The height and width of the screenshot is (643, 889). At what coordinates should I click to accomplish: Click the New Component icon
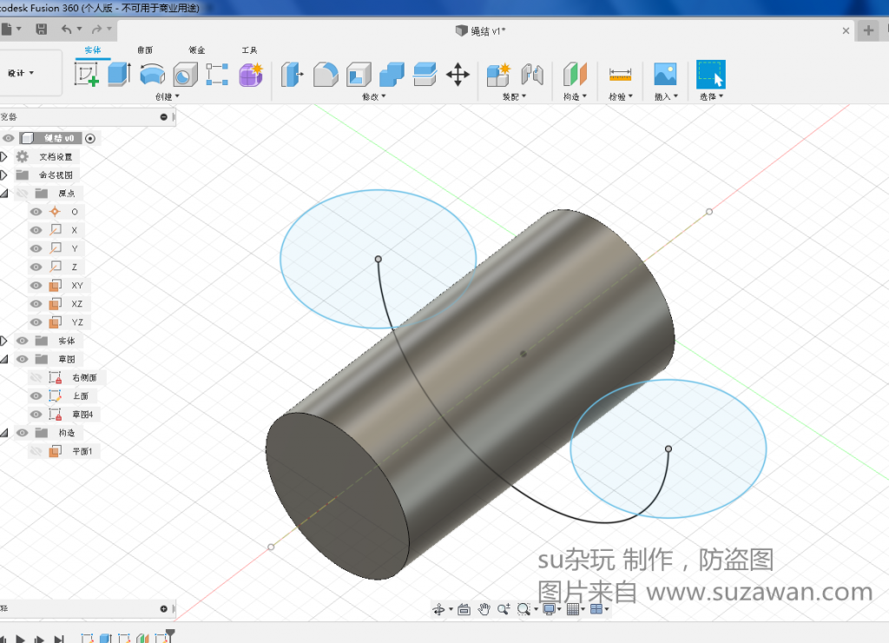click(499, 75)
